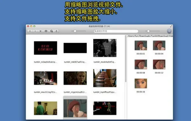Click the window title with (7/14) count
The width and height of the screenshot is (191, 121).
coord(99,26)
